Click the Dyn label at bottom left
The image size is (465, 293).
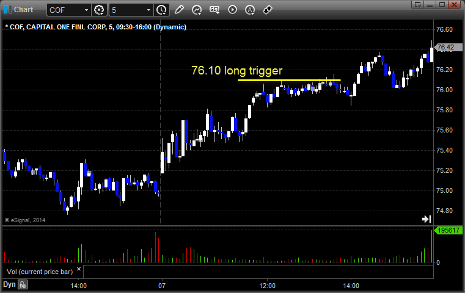tap(9, 284)
